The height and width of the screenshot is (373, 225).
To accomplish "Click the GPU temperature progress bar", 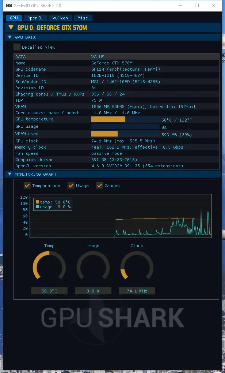I will pyautogui.click(x=125, y=119).
